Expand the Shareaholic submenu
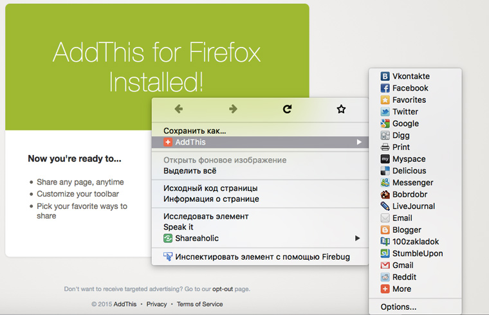Screen dimensions: 489x315 click(x=260, y=239)
